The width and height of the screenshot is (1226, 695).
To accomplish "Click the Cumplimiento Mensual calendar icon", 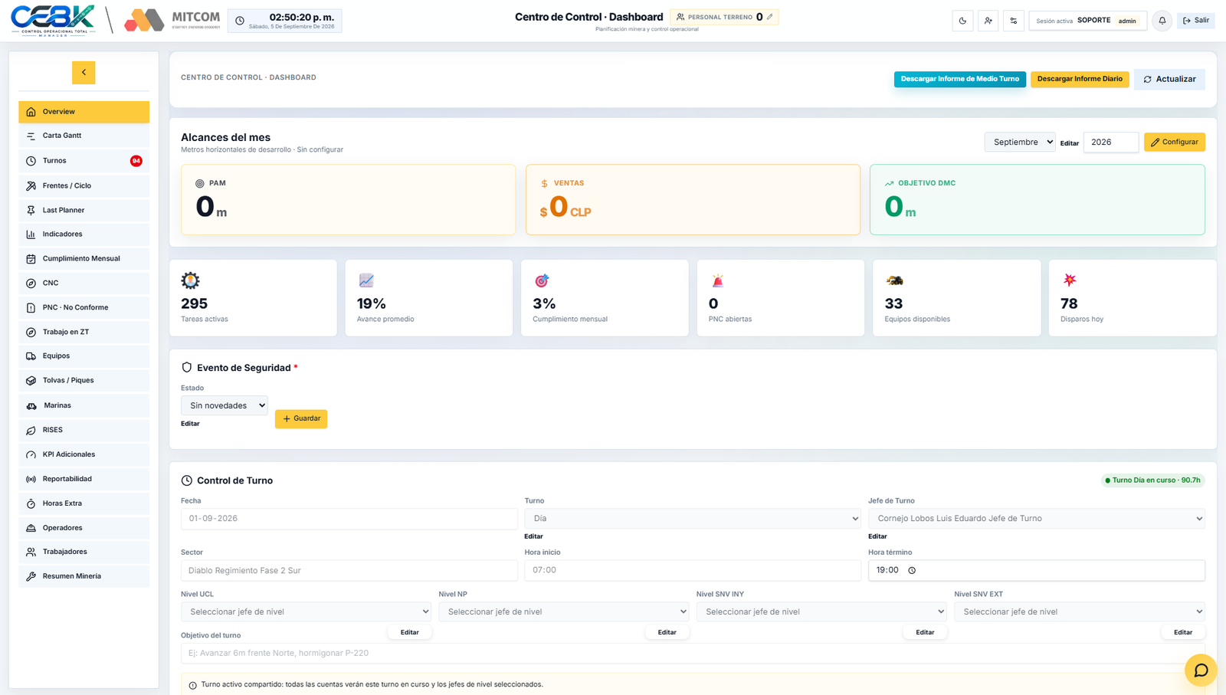I will tap(31, 259).
